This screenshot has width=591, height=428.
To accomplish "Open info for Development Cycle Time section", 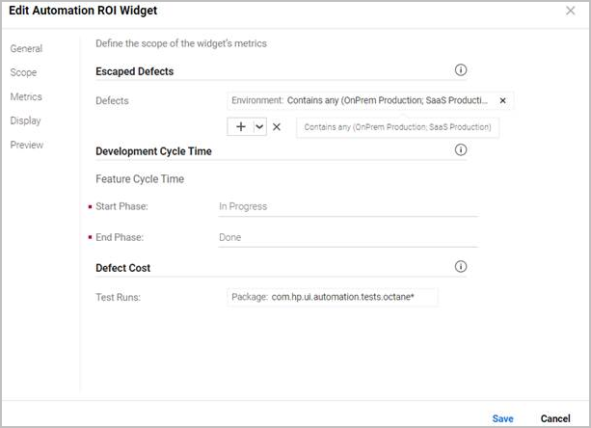I will [460, 150].
